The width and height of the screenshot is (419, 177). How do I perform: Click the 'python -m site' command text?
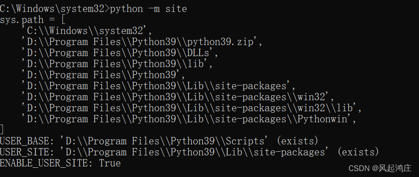click(x=148, y=9)
